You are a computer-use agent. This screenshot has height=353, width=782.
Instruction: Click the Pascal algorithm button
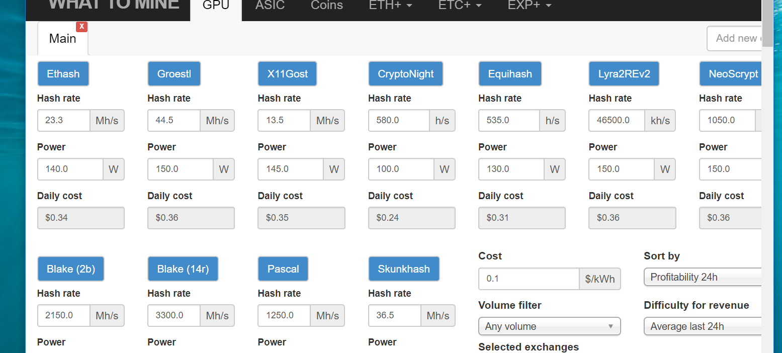click(283, 269)
